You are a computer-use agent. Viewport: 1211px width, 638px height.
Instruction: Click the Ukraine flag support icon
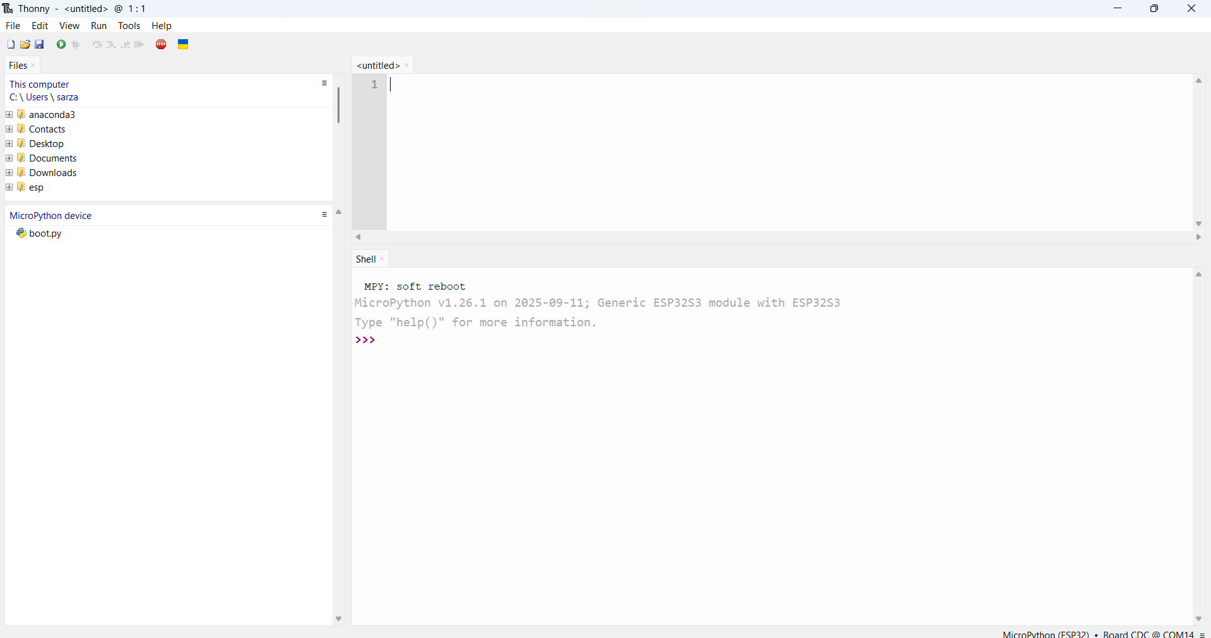(x=183, y=44)
